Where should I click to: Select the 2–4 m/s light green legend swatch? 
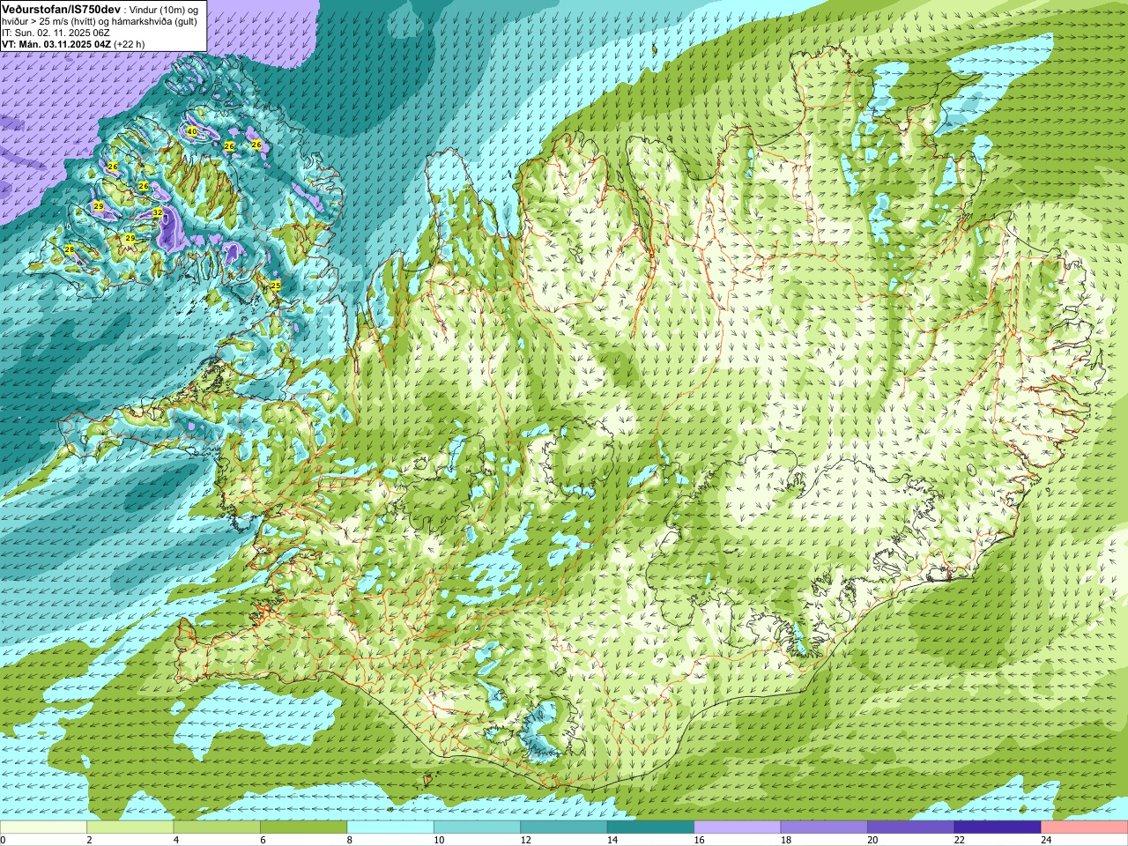tap(130, 827)
